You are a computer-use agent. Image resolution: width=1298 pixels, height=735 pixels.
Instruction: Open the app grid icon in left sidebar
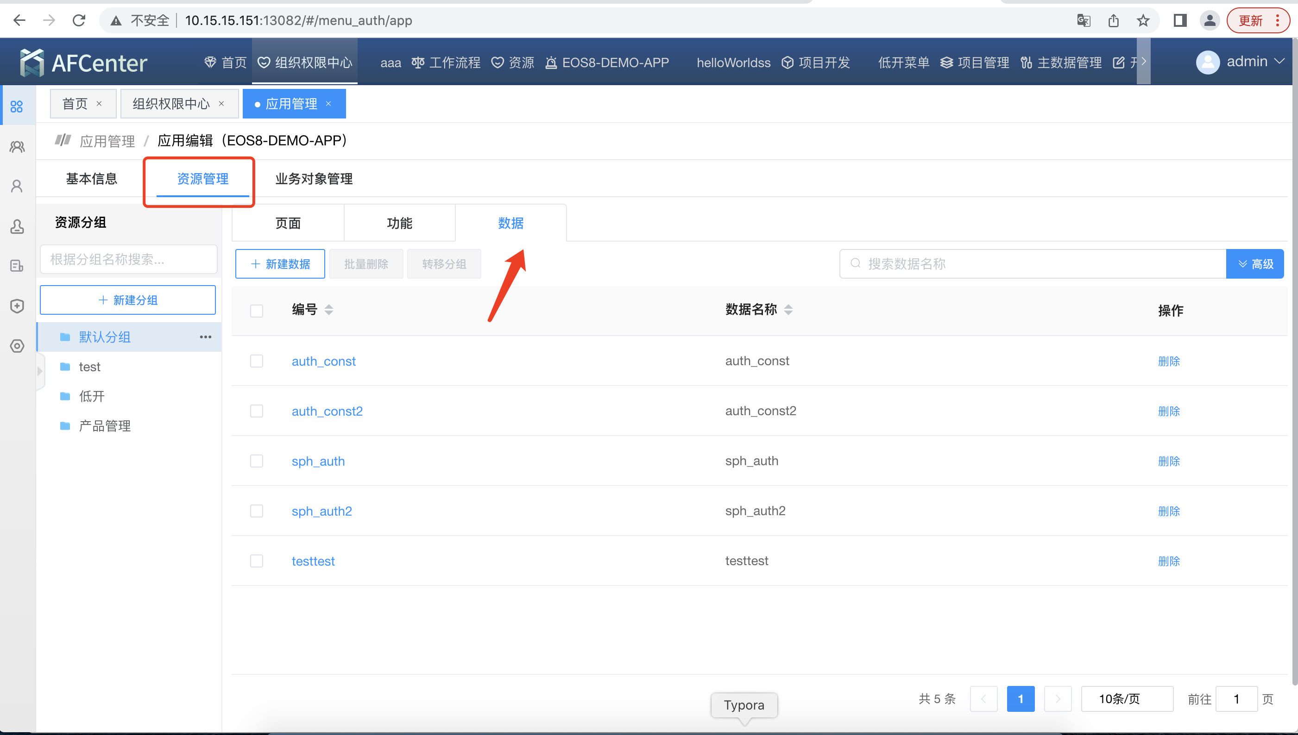click(x=17, y=106)
